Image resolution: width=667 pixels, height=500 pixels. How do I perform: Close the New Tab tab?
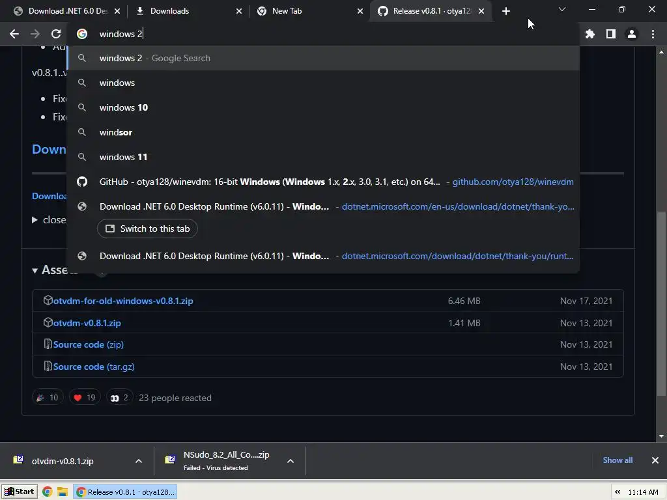tap(360, 11)
